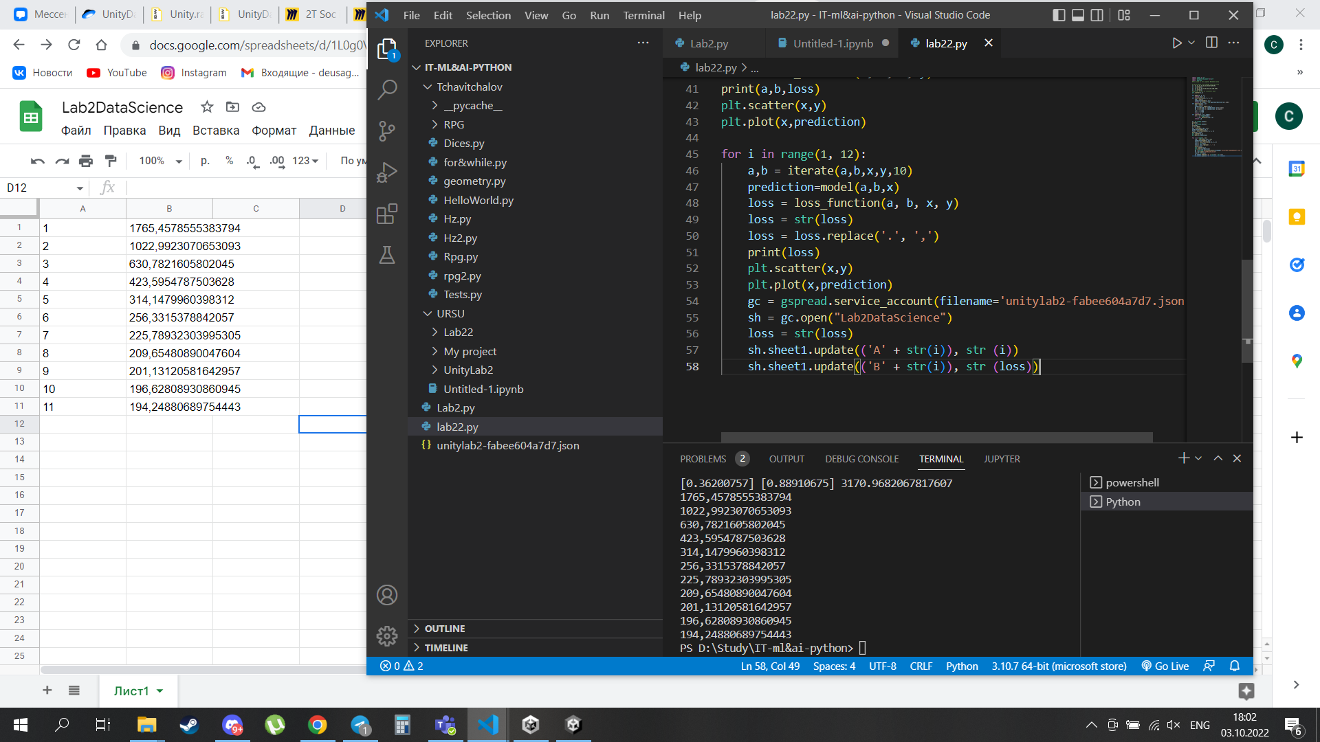Open the Manage settings gear
Viewport: 1320px width, 742px height.
tap(387, 636)
